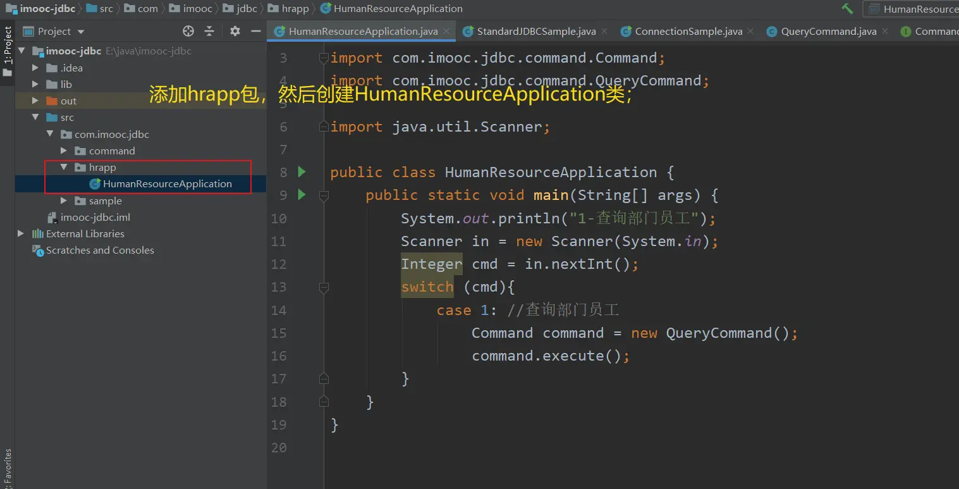The height and width of the screenshot is (489, 959).
Task: Close the StandardJDBCSample.java tab
Action: (x=604, y=31)
